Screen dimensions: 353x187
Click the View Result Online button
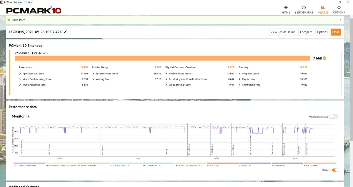click(x=283, y=32)
